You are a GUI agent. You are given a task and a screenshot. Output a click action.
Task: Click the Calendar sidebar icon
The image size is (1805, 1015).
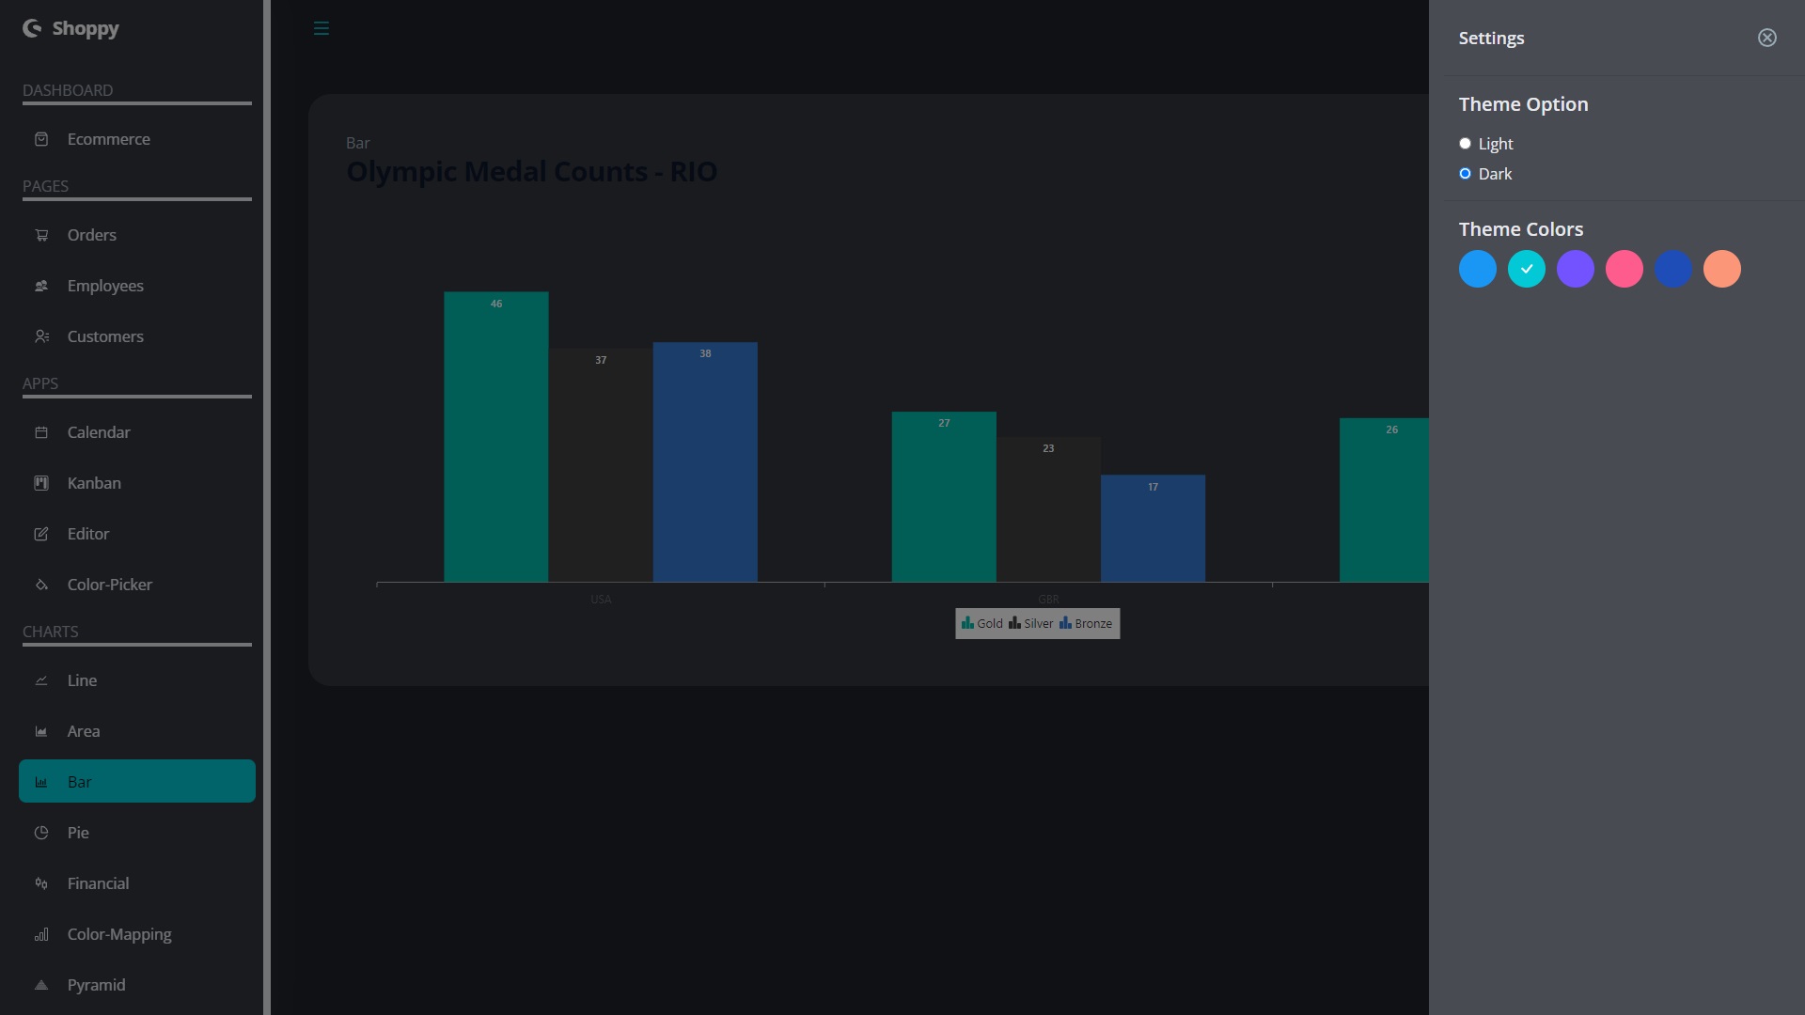coord(41,432)
